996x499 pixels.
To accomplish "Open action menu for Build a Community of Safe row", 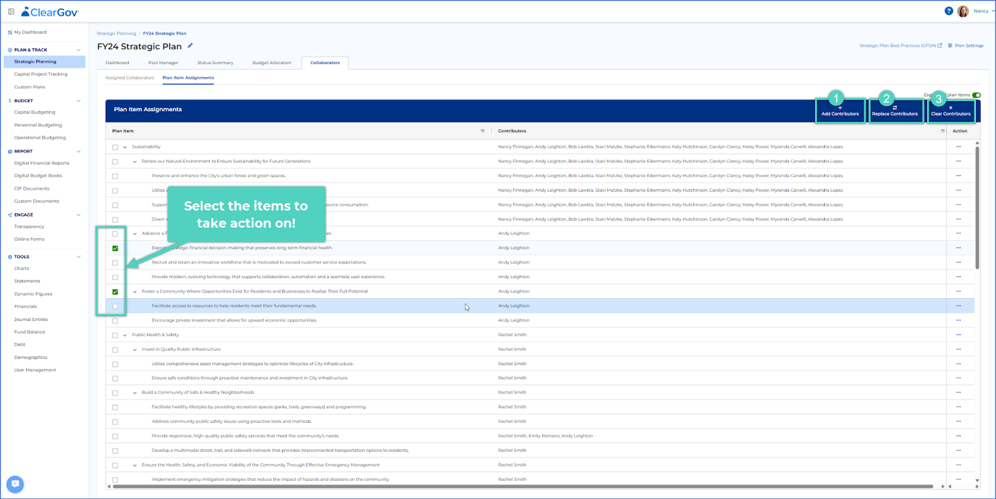I will (959, 393).
